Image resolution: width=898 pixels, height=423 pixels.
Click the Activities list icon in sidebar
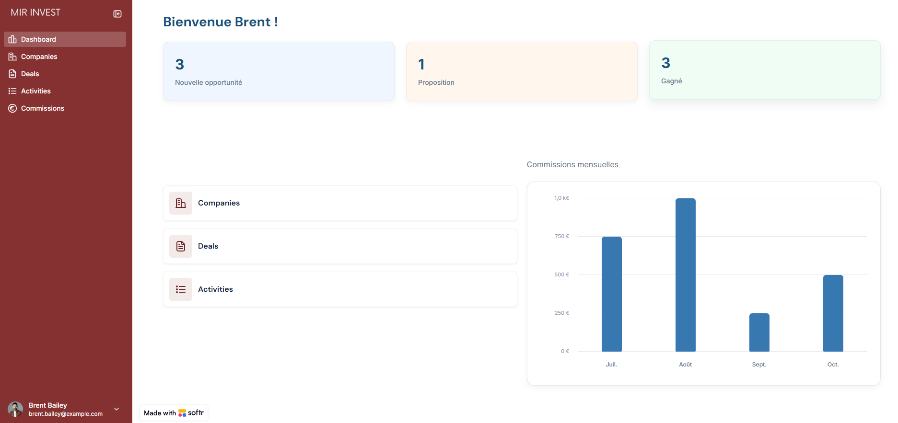pos(12,91)
